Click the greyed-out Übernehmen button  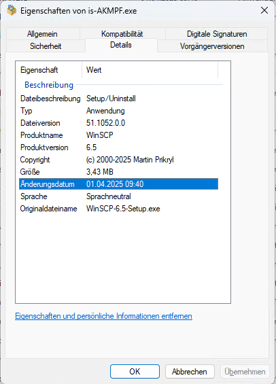[x=245, y=372]
